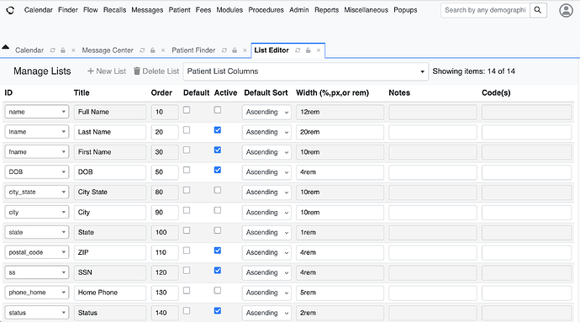This screenshot has width=580, height=322.
Task: Lock the Calendar tab
Action: (x=63, y=50)
